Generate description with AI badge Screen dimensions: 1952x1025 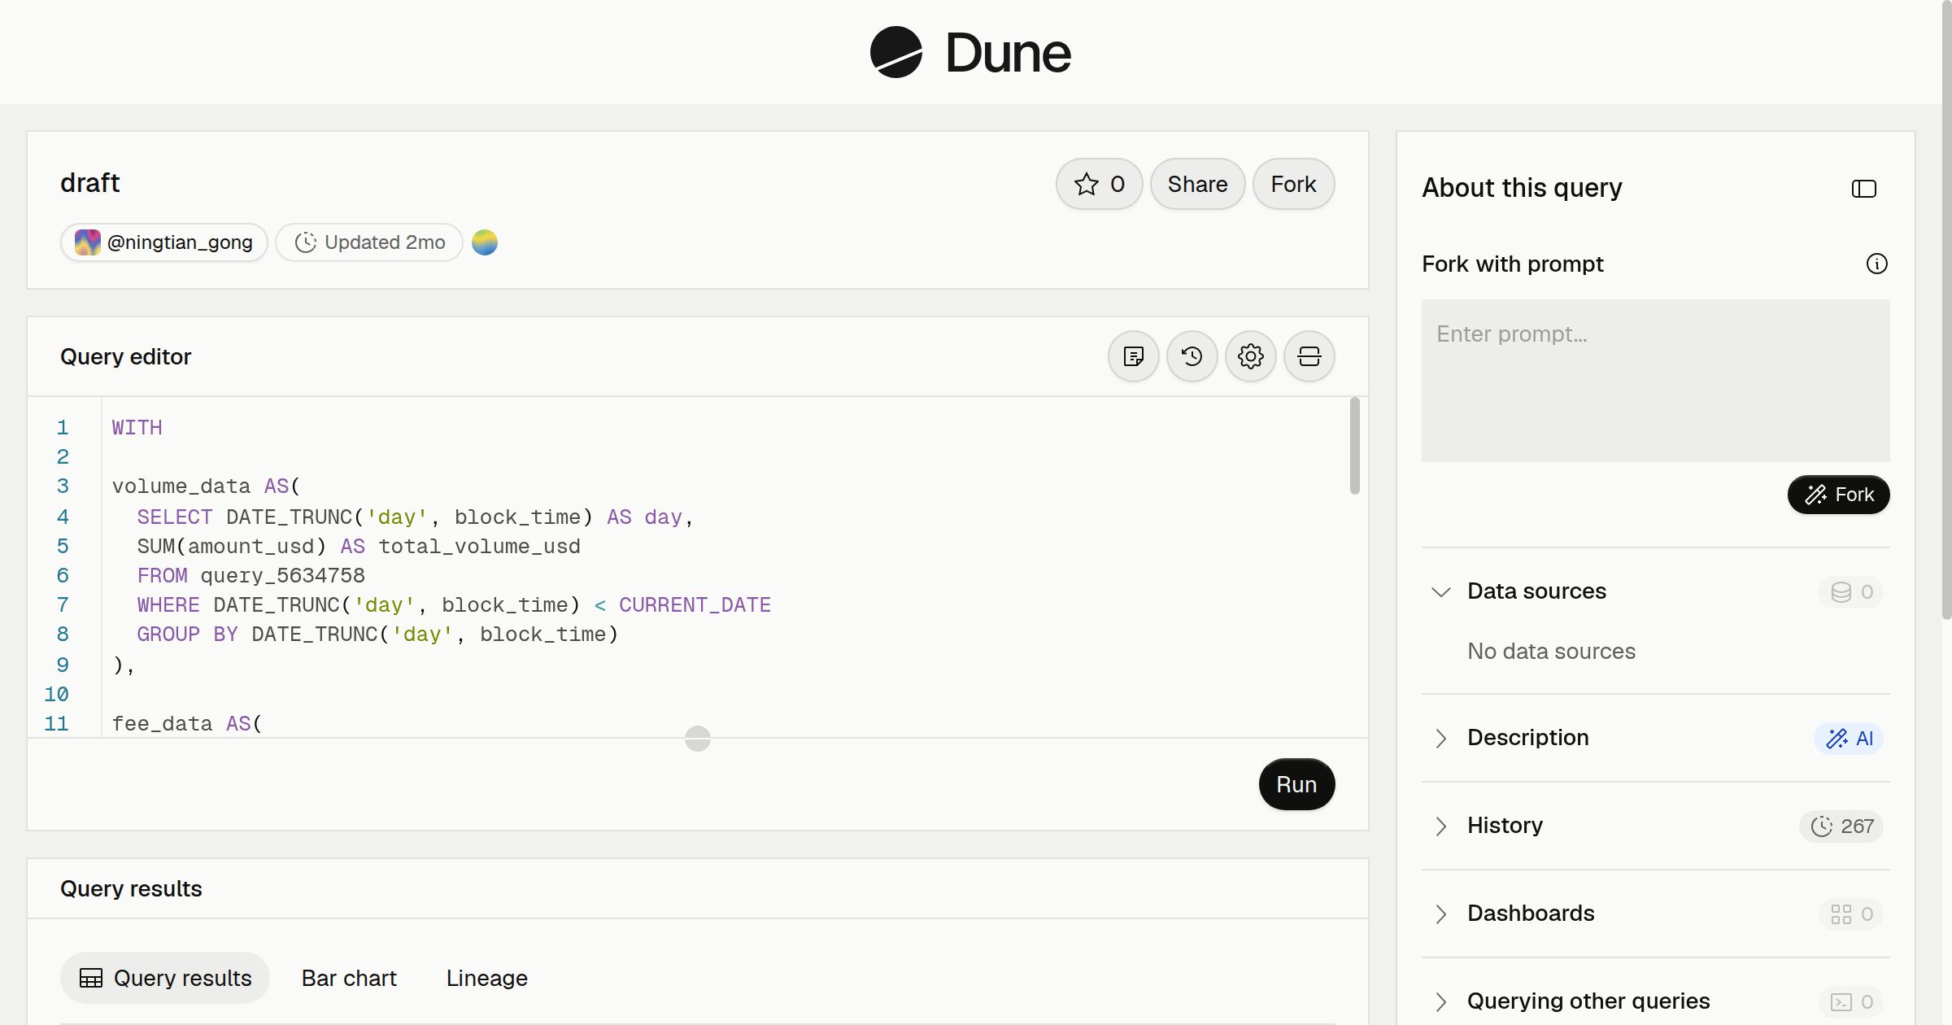tap(1850, 739)
